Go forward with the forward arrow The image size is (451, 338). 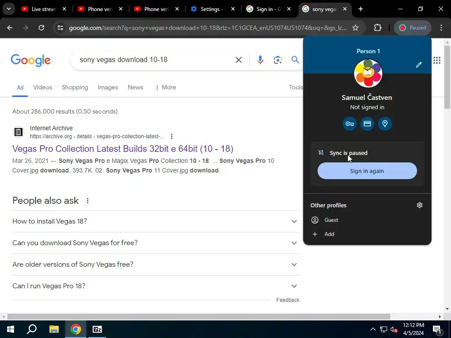(26, 28)
